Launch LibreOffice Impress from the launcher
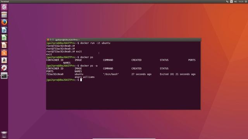Image resolution: width=248 pixels, height=139 pixels. click(x=4, y=45)
